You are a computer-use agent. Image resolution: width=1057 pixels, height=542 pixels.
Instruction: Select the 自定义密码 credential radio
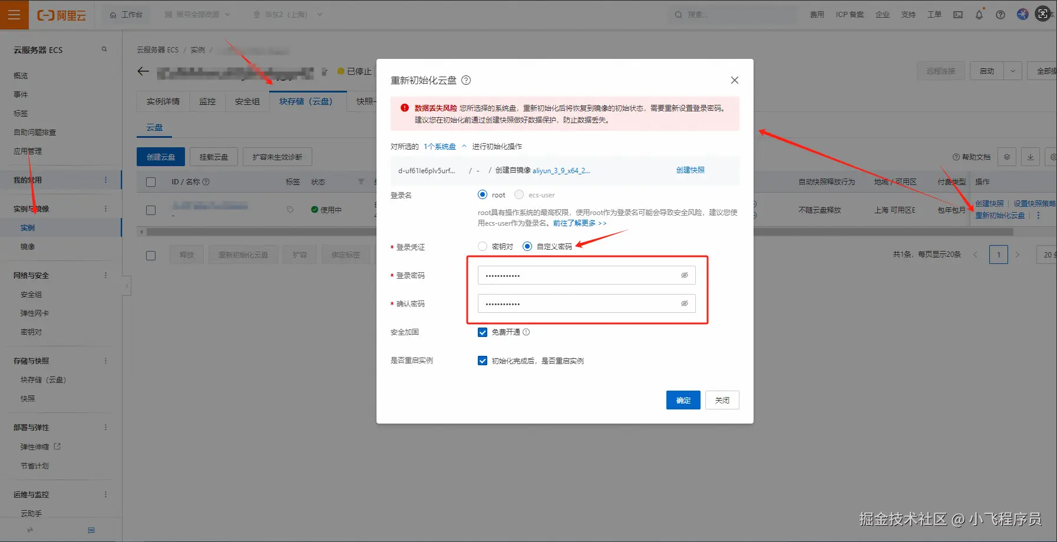click(527, 246)
